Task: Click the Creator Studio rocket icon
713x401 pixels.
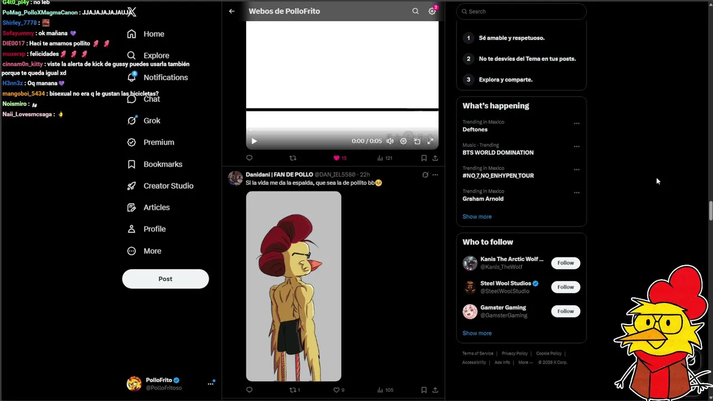Action: tap(131, 186)
